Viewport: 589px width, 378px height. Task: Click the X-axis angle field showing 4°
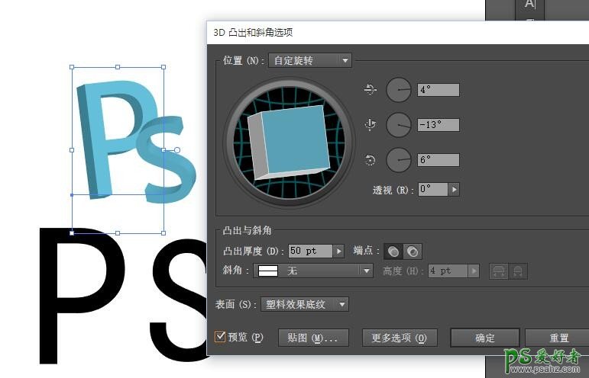point(439,90)
